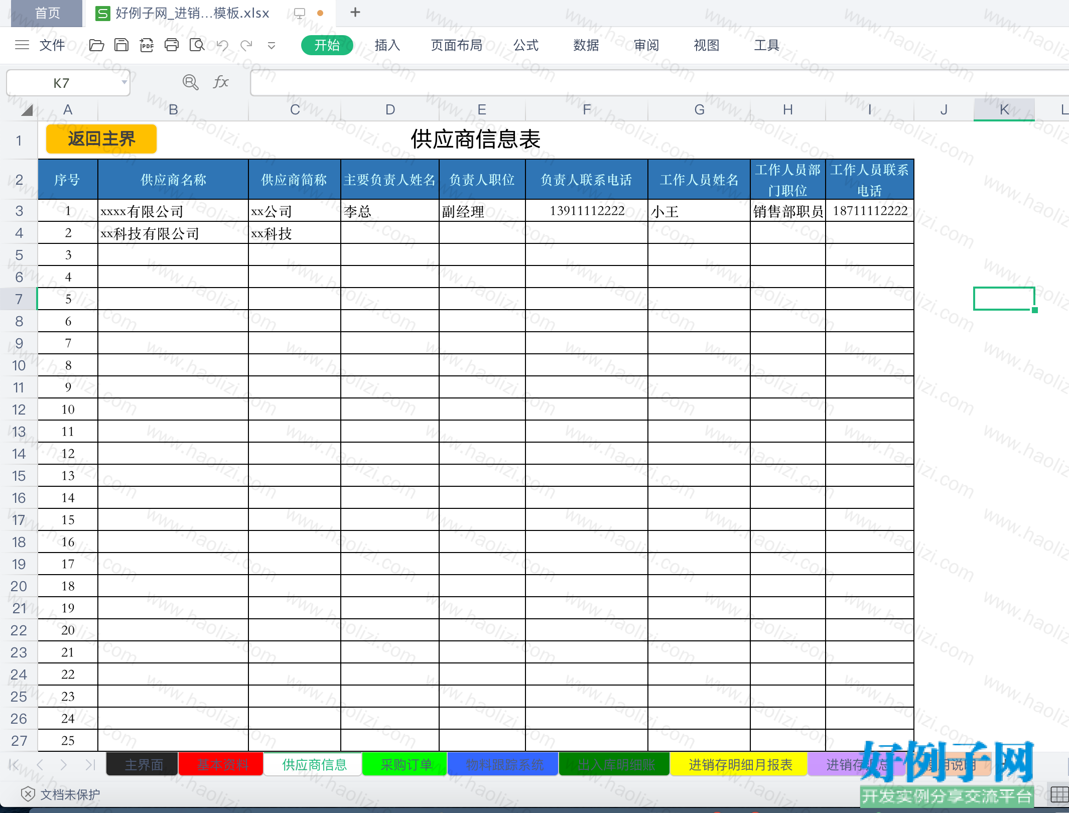This screenshot has width=1069, height=813.
Task: Open the hamburger main menu icon
Action: click(x=22, y=45)
